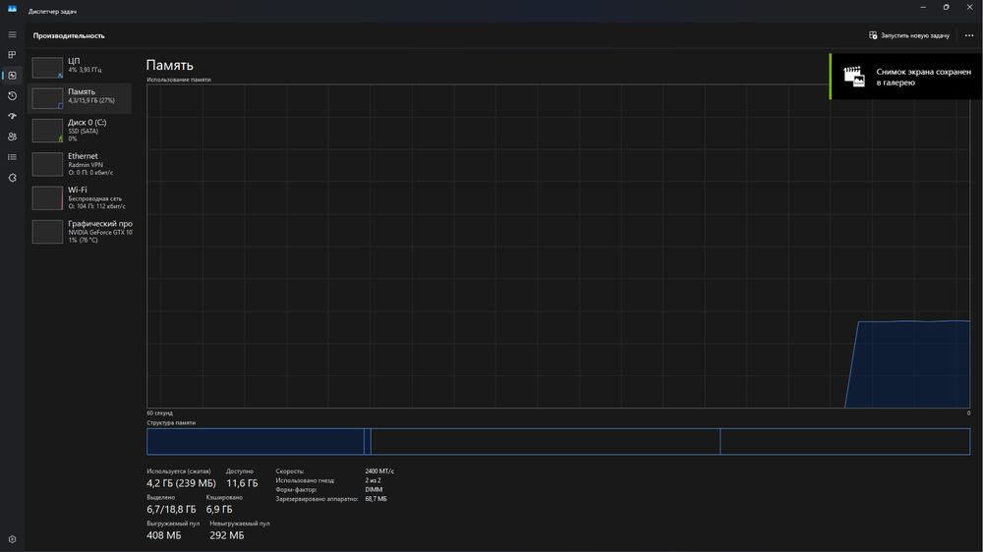Click 'Запустить новую задачу' button
This screenshot has height=552, width=983.
[909, 35]
